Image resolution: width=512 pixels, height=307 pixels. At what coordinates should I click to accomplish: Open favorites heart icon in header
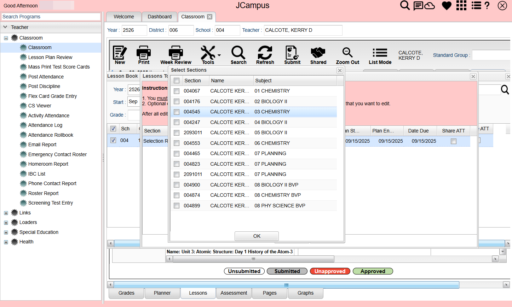pyautogui.click(x=447, y=6)
